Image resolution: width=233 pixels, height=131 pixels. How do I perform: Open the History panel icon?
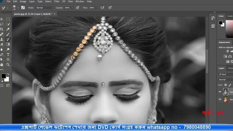[x=213, y=18]
